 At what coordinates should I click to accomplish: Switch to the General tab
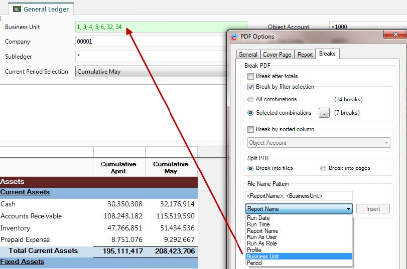pos(248,55)
